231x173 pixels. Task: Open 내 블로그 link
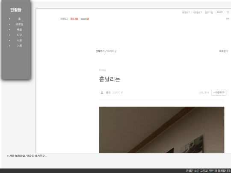click(186, 12)
